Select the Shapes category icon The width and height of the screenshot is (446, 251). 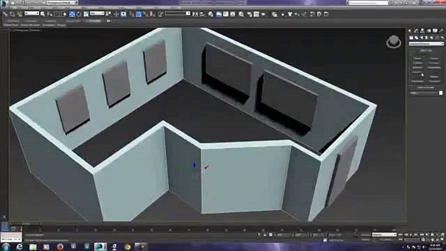pyautogui.click(x=417, y=38)
